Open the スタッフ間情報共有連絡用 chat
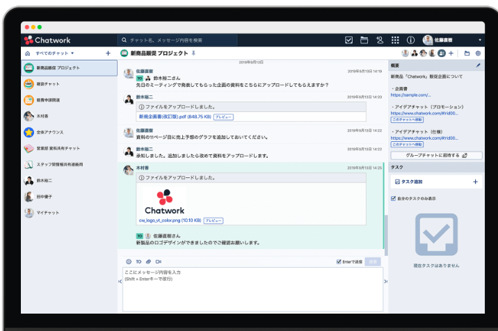The image size is (498, 331). 70,165
